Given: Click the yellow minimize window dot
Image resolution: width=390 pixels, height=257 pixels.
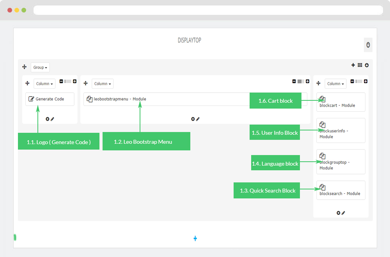Looking at the screenshot, I should (x=17, y=10).
